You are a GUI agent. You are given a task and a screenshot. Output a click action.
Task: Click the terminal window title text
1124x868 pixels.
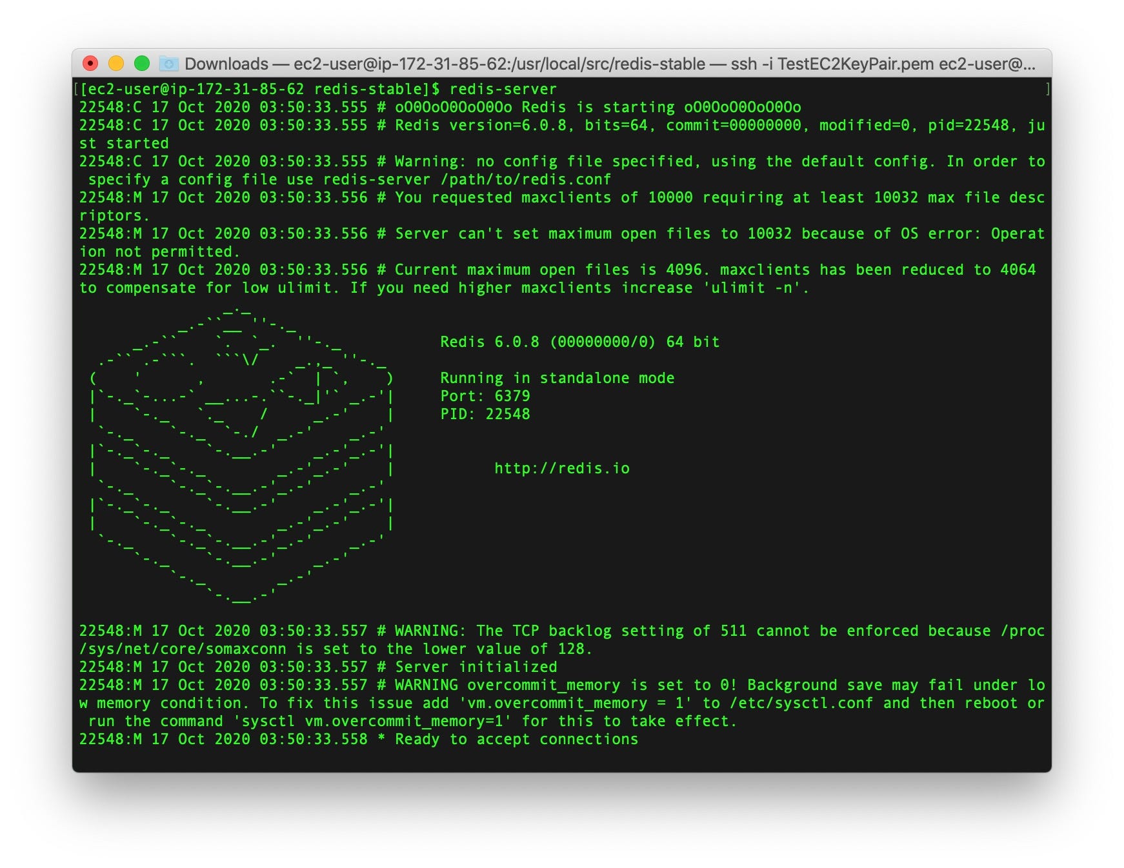610,64
